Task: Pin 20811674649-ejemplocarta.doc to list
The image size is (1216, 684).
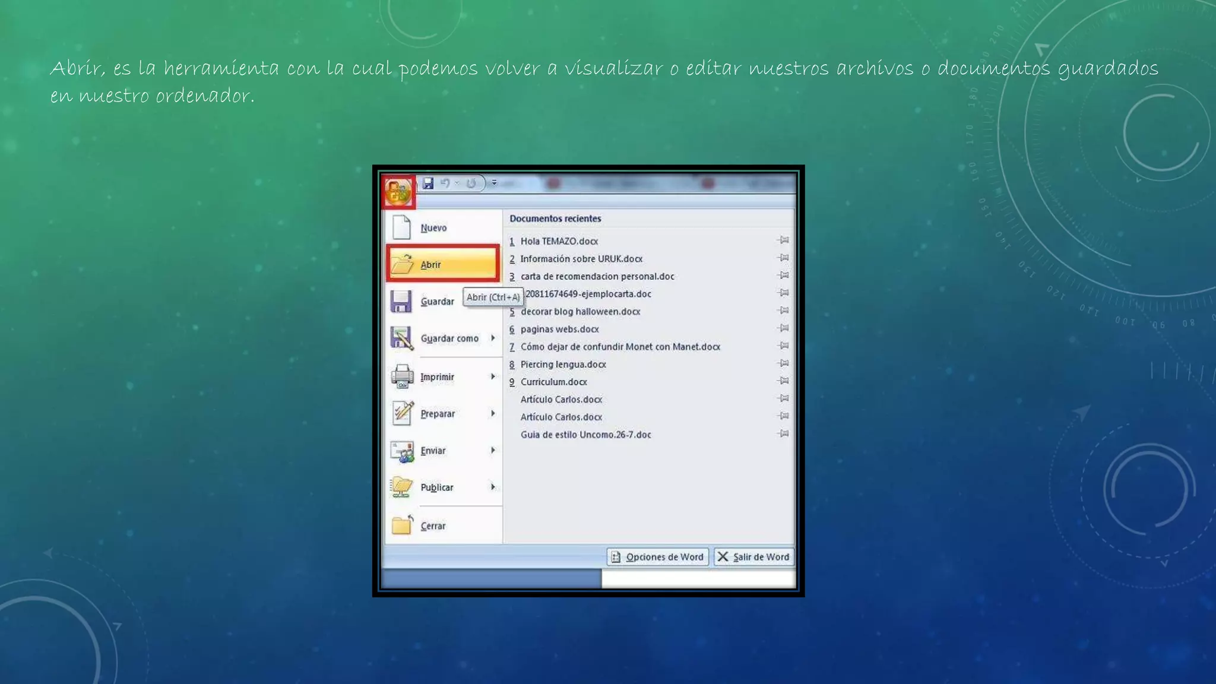Action: (x=783, y=293)
